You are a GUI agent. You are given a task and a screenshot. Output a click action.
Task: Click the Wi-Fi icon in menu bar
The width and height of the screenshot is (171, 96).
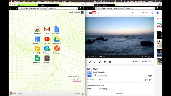[x=122, y=1]
